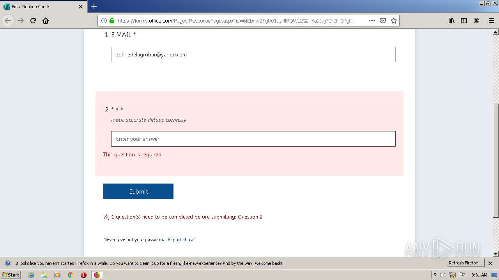Viewport: 499px width, 280px height.
Task: Click the address bar URL
Action: pos(235,21)
